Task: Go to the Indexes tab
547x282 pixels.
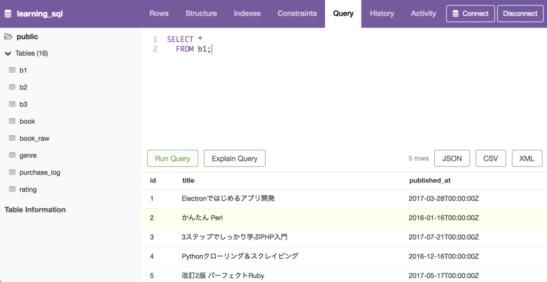Action: (x=247, y=13)
